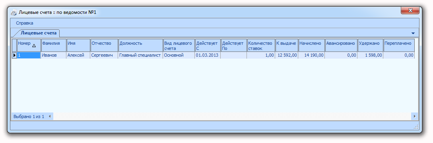Close the Лицевые счета window
Viewport: 433px width, 143px height.
point(410,10)
